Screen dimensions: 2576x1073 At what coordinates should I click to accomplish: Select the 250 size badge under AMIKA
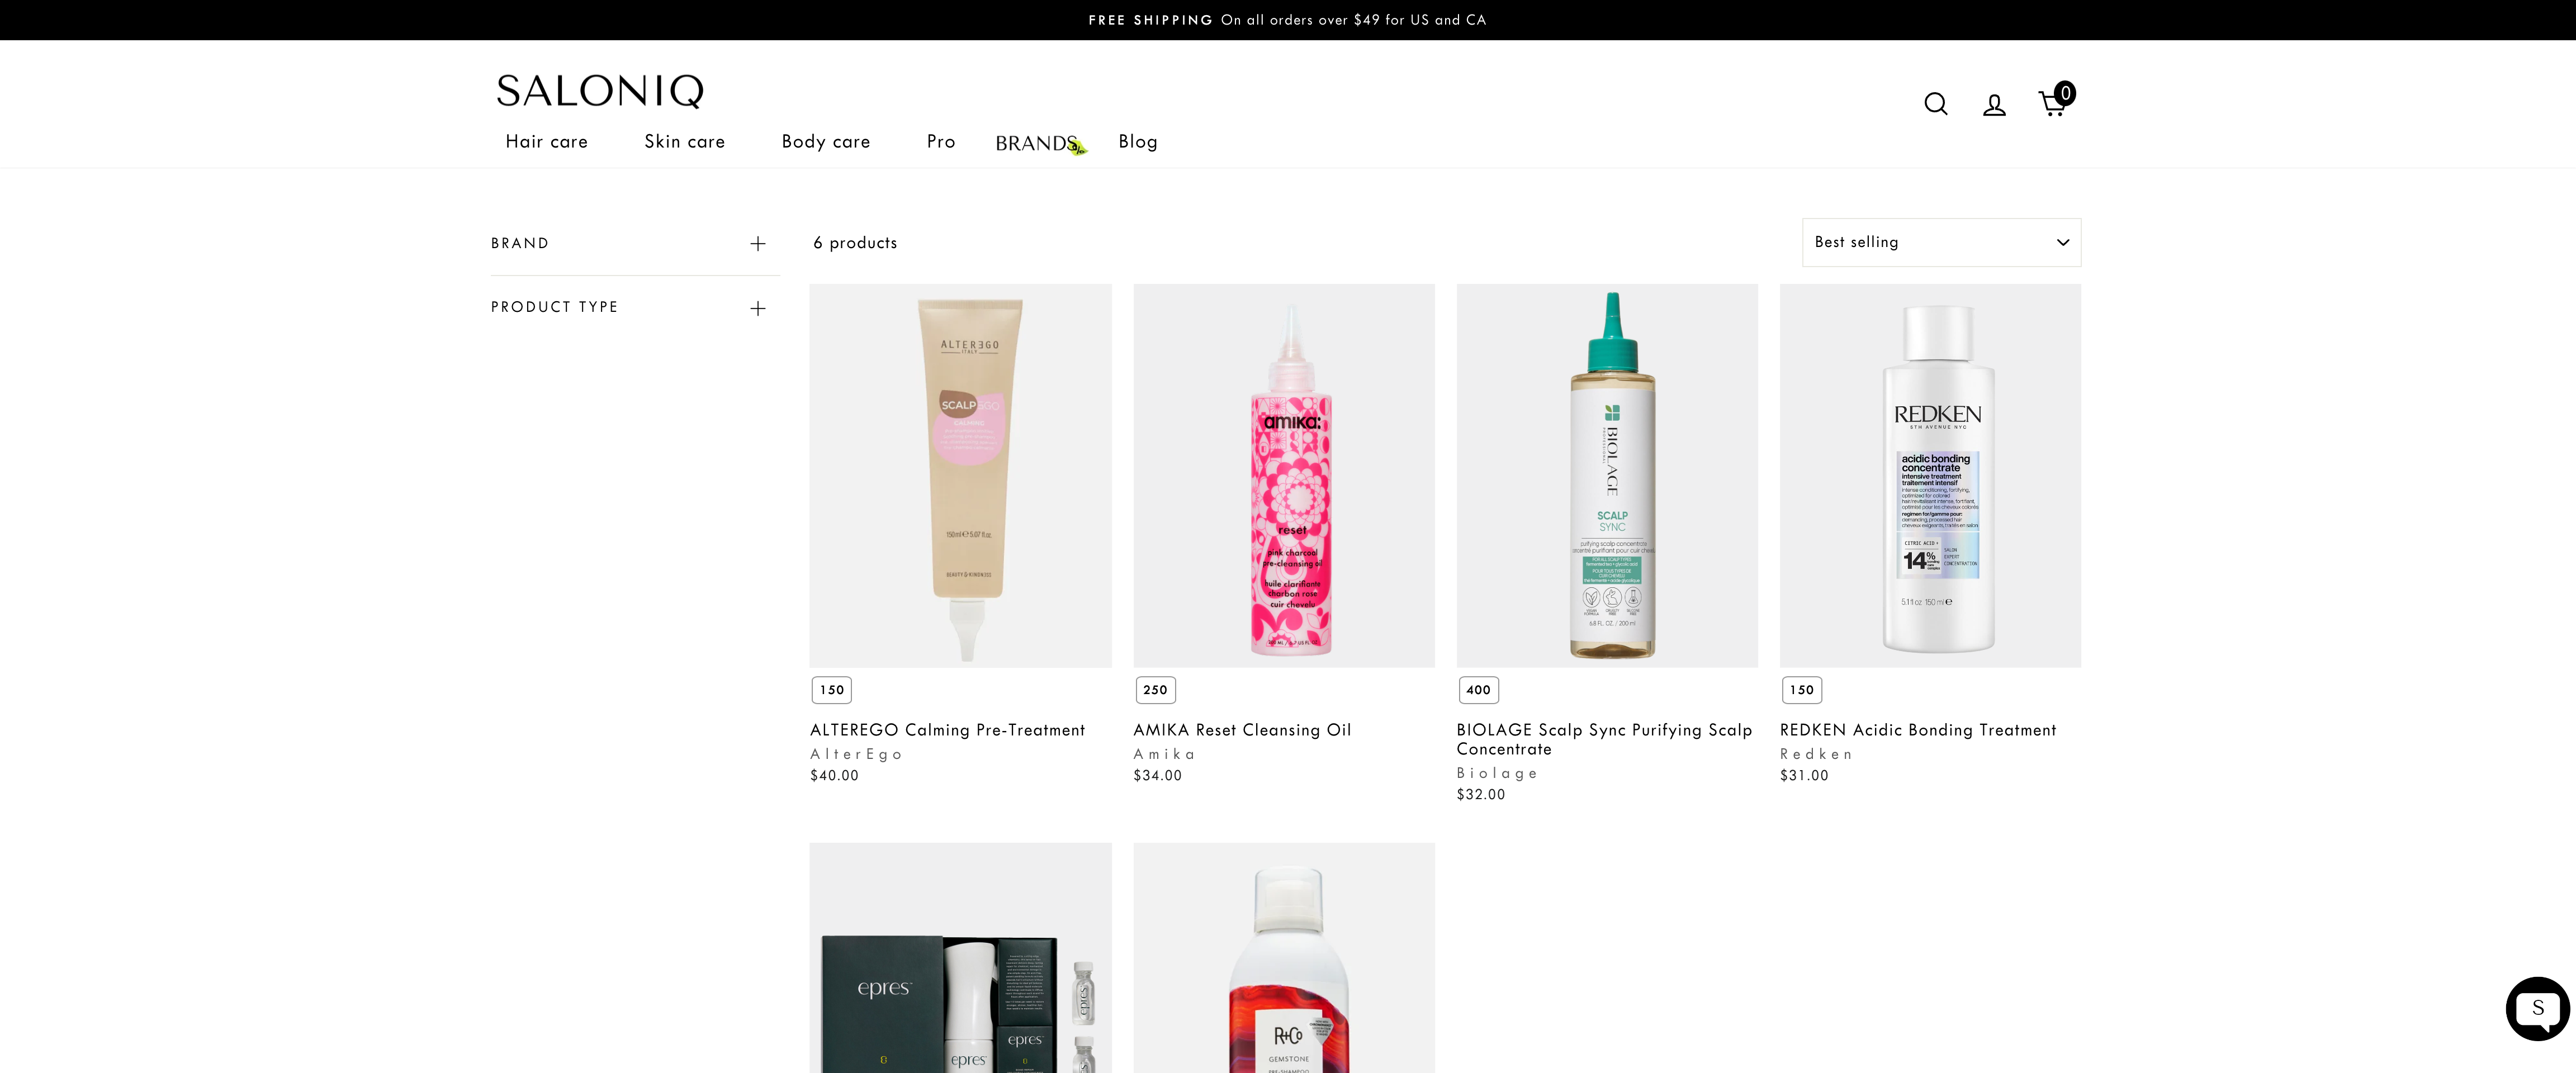pos(1155,690)
